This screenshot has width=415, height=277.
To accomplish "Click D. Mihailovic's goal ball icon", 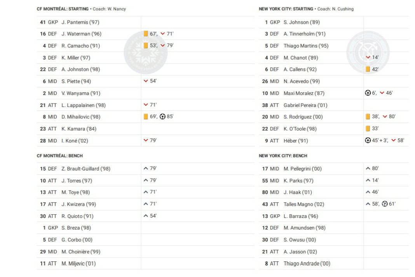I will (x=163, y=116).
